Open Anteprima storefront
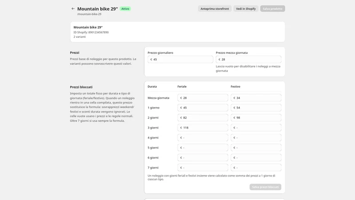The height and width of the screenshot is (200, 355). [215, 8]
